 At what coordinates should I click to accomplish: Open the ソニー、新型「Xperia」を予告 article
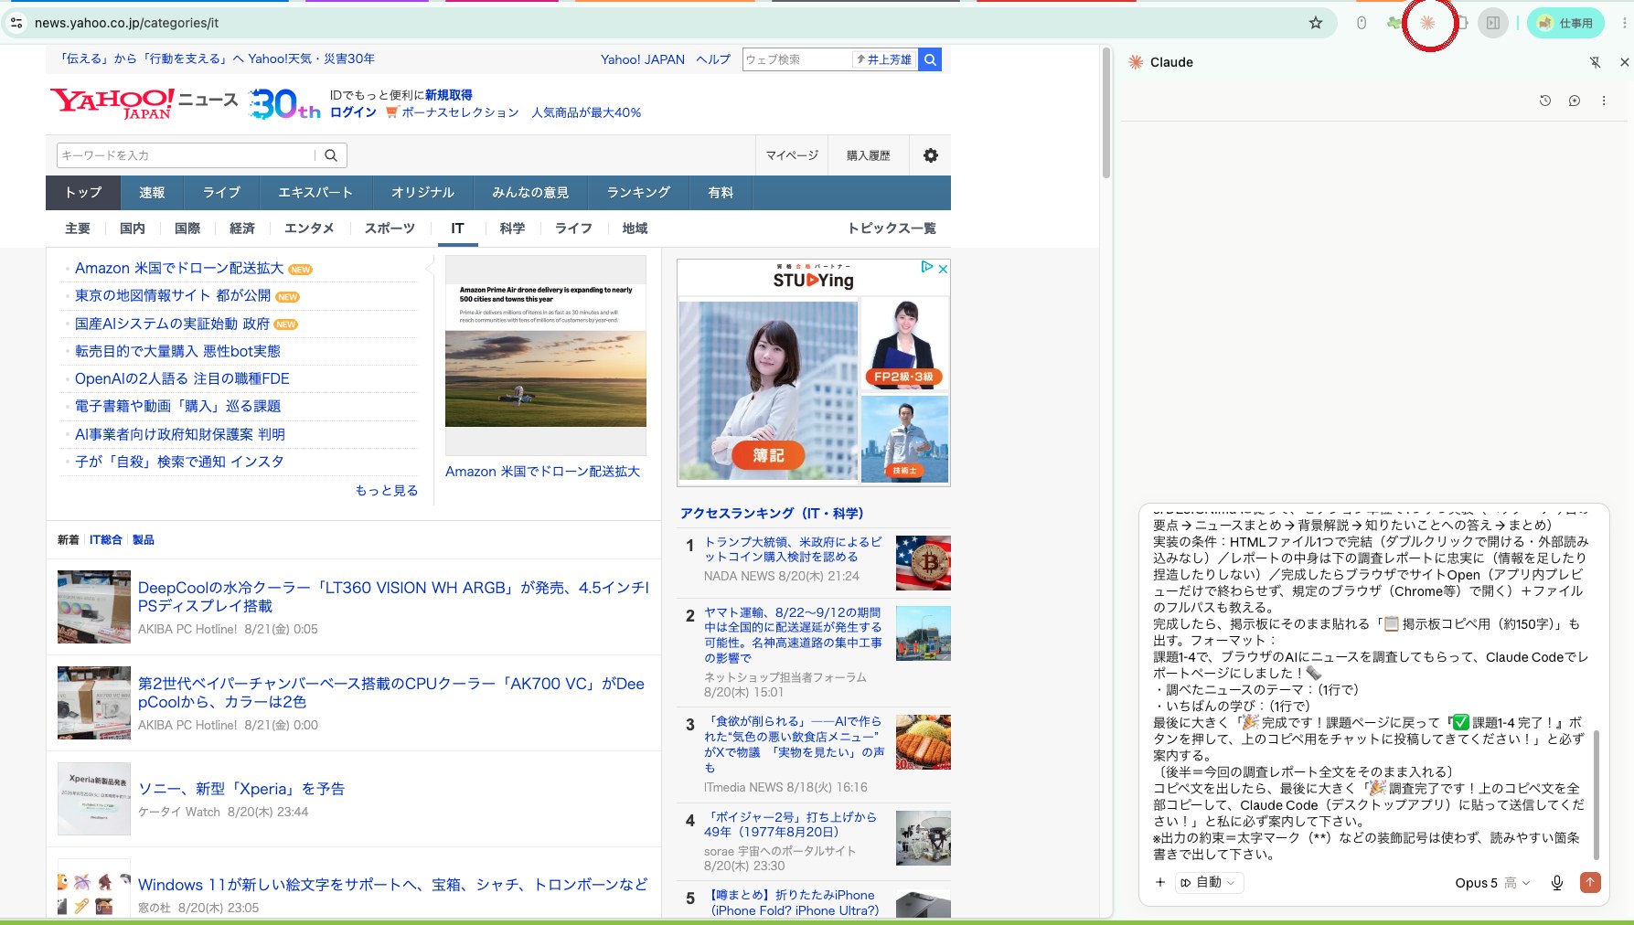coord(241,789)
